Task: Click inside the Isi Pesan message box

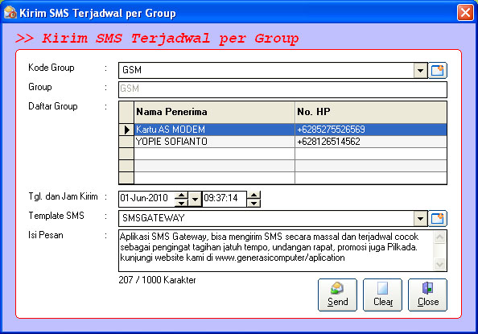Action: tap(276, 250)
